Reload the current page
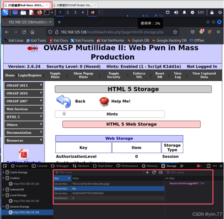 point(24,32)
